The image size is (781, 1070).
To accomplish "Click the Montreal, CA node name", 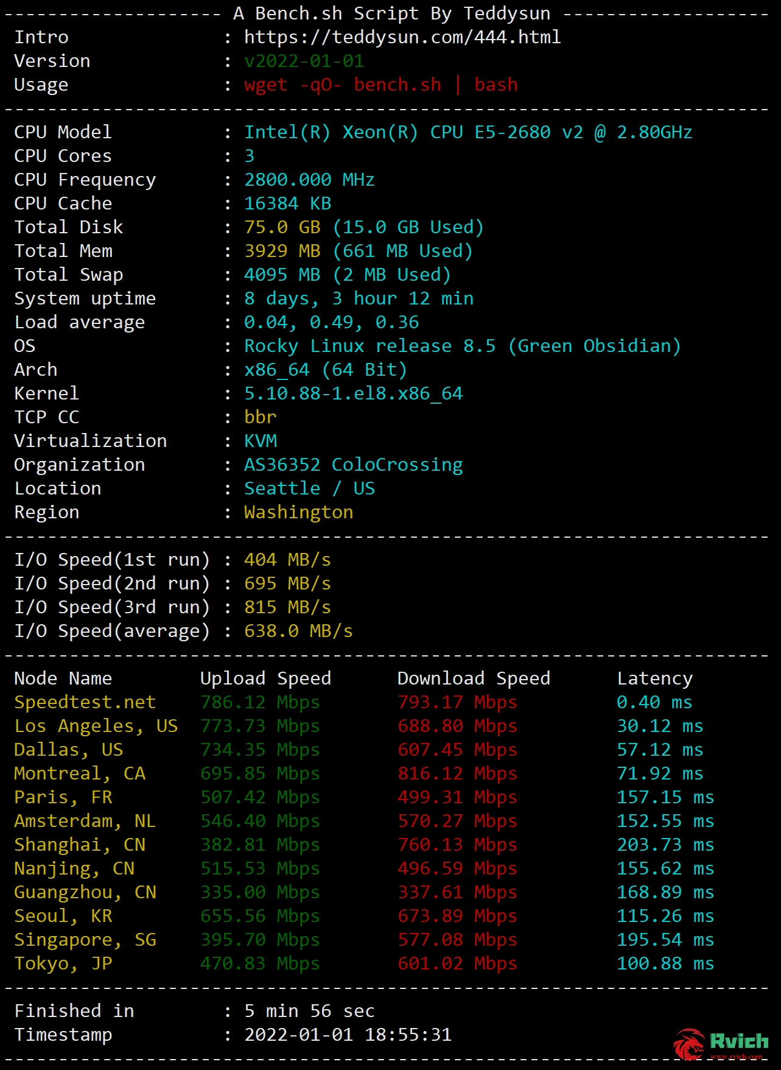I will (79, 773).
